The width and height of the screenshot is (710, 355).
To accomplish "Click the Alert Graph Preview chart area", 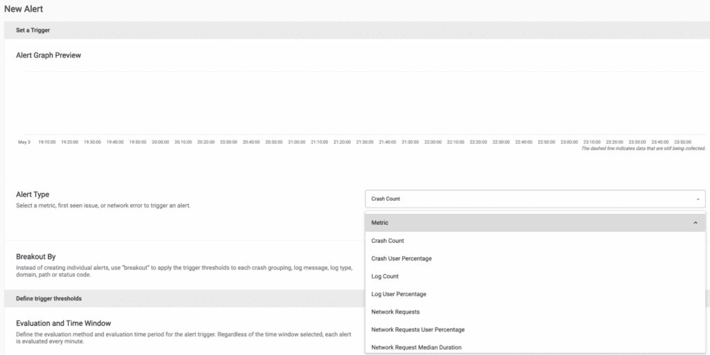I will click(364, 103).
